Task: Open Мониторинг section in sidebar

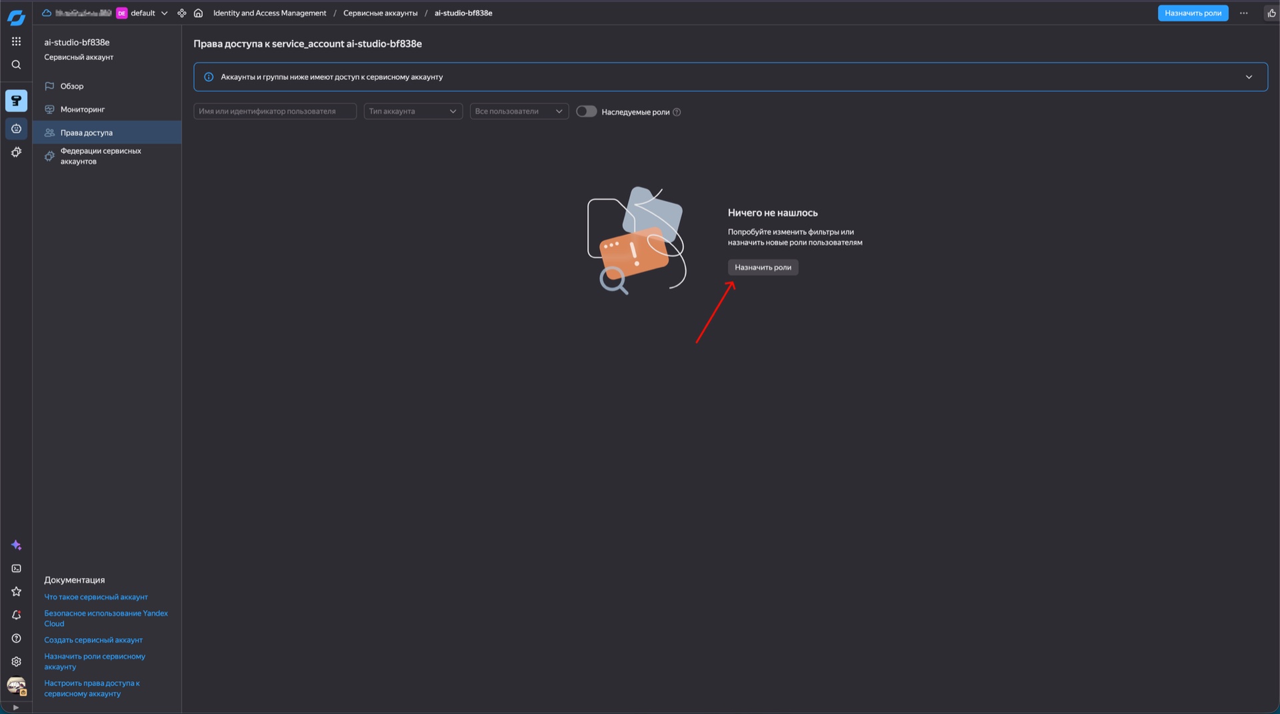Action: coord(83,109)
